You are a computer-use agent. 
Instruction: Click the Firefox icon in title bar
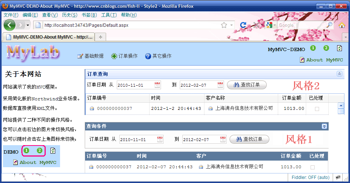pyautogui.click(x=5, y=6)
